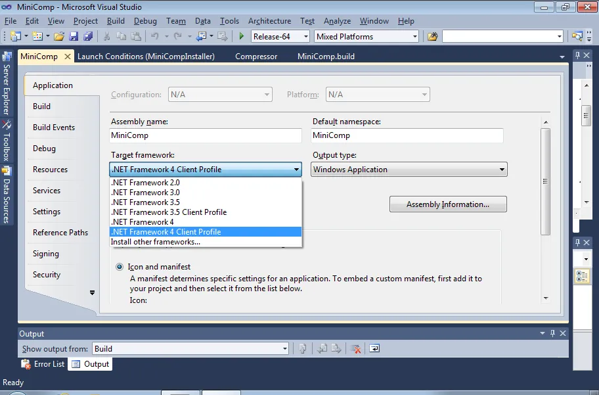
Task: Open the Build menu
Action: coord(116,21)
